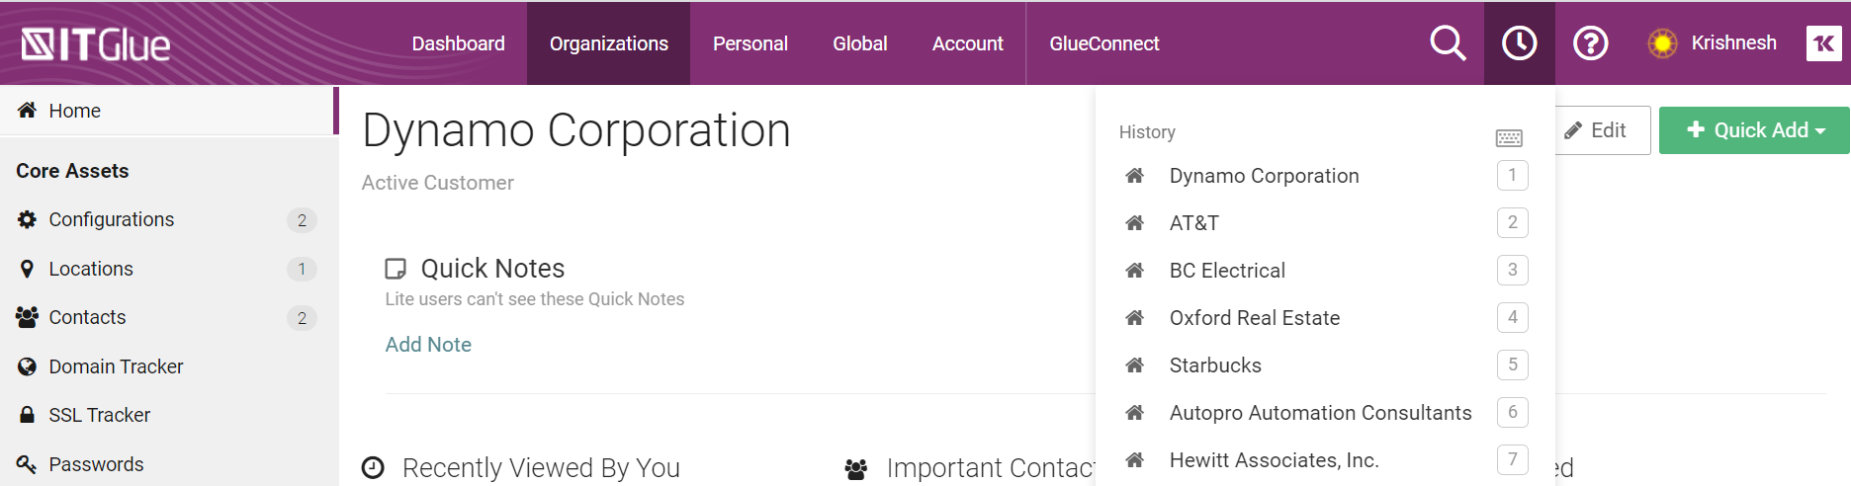Click shortcut key 2 beside AT&T
The image size is (1851, 486).
tap(1512, 222)
